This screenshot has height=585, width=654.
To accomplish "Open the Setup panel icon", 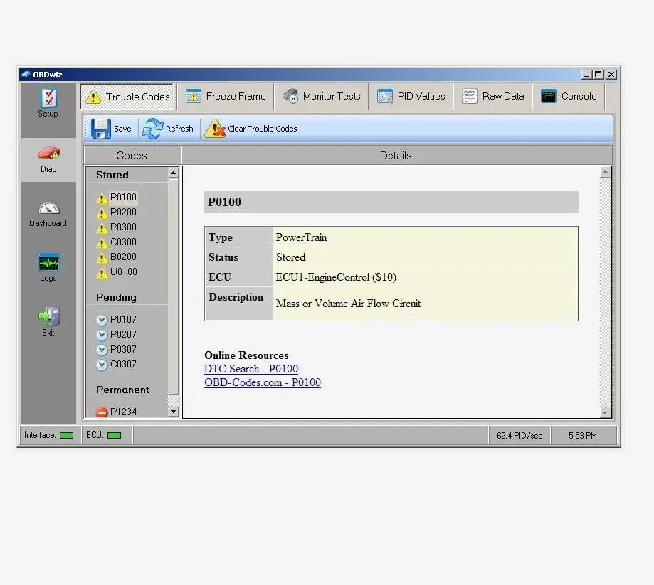I will [x=48, y=98].
